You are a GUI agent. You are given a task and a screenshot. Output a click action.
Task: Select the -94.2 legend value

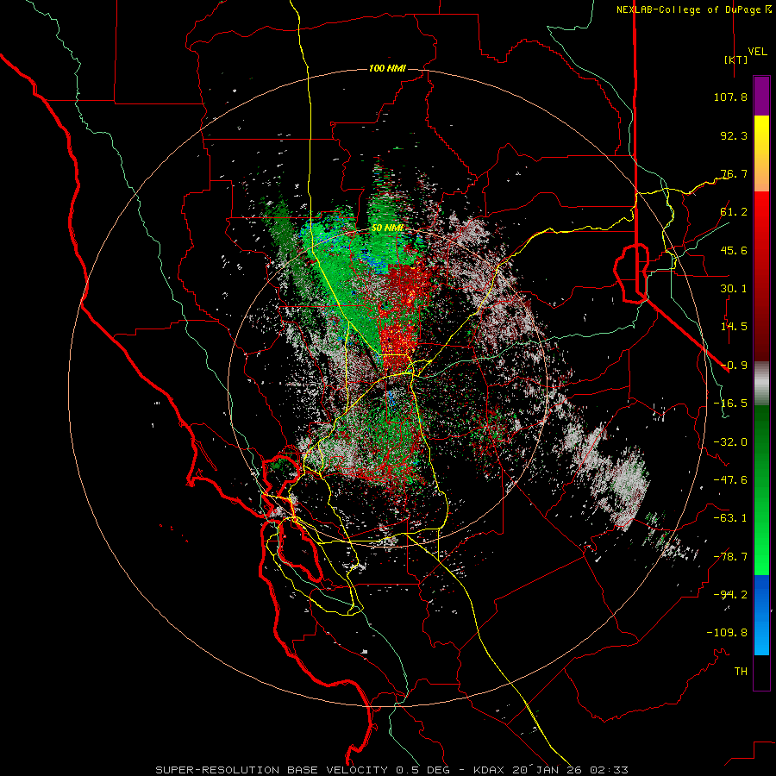(730, 594)
